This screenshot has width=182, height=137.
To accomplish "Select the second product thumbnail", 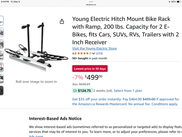I will pyautogui.click(x=2, y=32).
